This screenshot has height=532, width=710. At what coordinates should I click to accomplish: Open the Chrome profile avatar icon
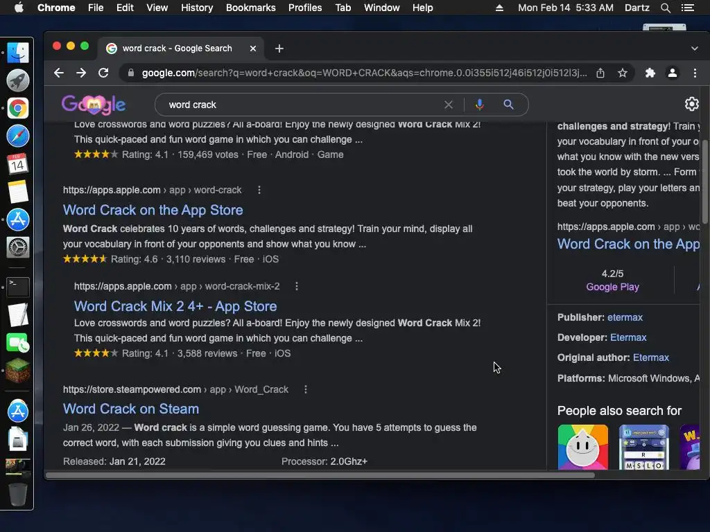(x=673, y=73)
